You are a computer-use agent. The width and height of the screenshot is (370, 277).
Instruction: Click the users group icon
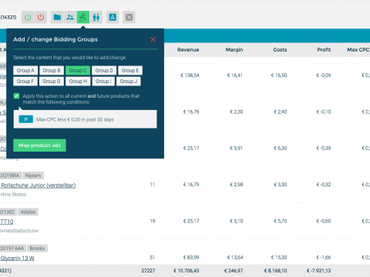point(70,17)
